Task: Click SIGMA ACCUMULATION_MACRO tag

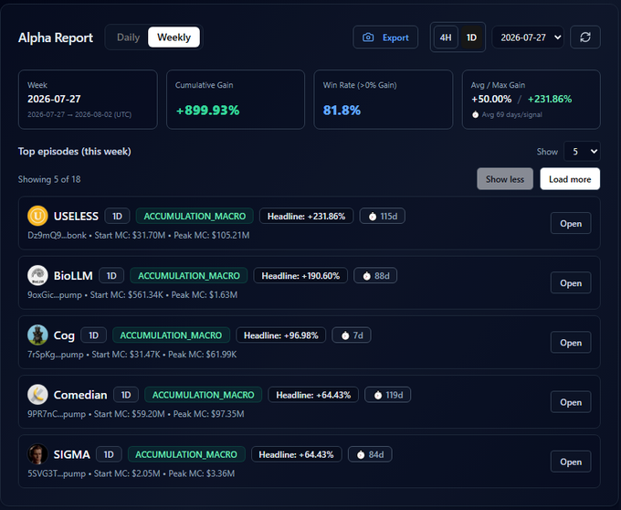Action: 186,454
